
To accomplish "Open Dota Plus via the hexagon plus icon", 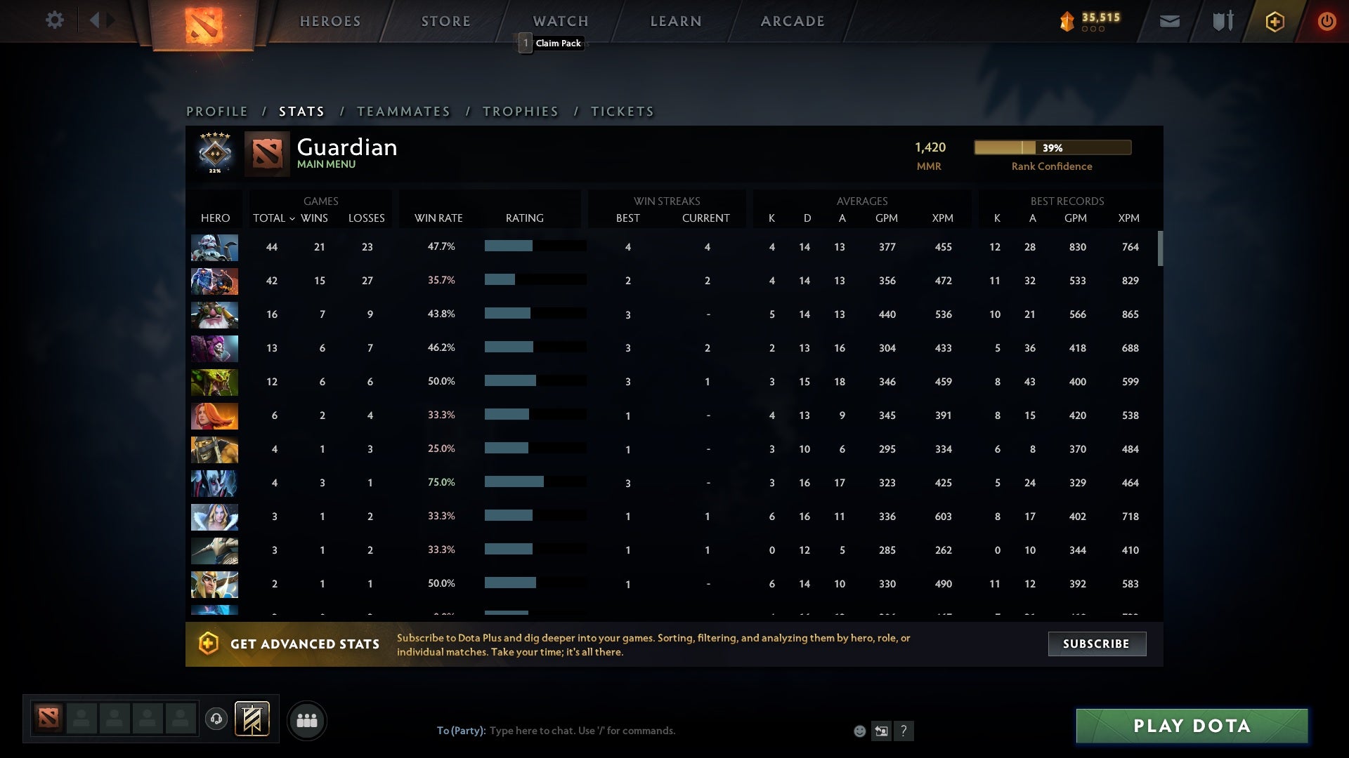I will click(x=1274, y=21).
